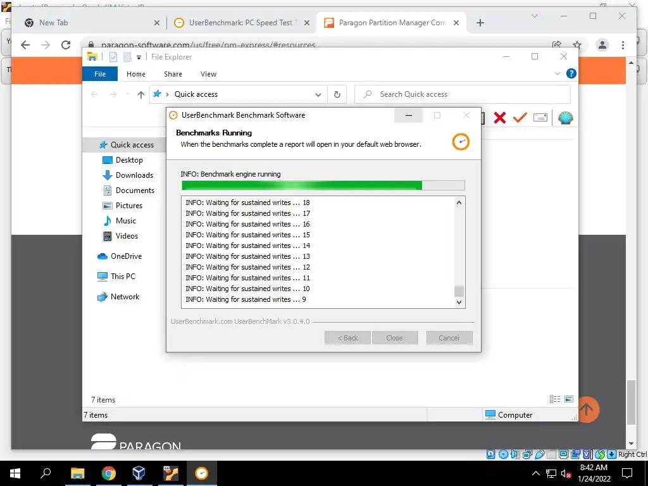The image size is (648, 486).
Task: Show hidden system tray icons
Action: pyautogui.click(x=535, y=473)
